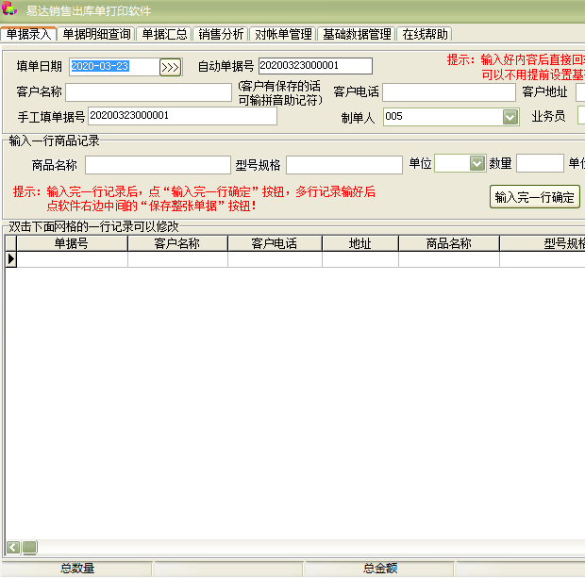Image resolution: width=585 pixels, height=578 pixels.
Task: Click the 客户电话 text box
Action: 447,92
